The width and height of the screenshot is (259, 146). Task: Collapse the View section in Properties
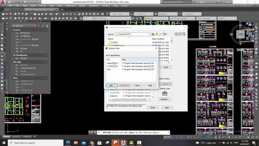pyautogui.click(x=47, y=78)
